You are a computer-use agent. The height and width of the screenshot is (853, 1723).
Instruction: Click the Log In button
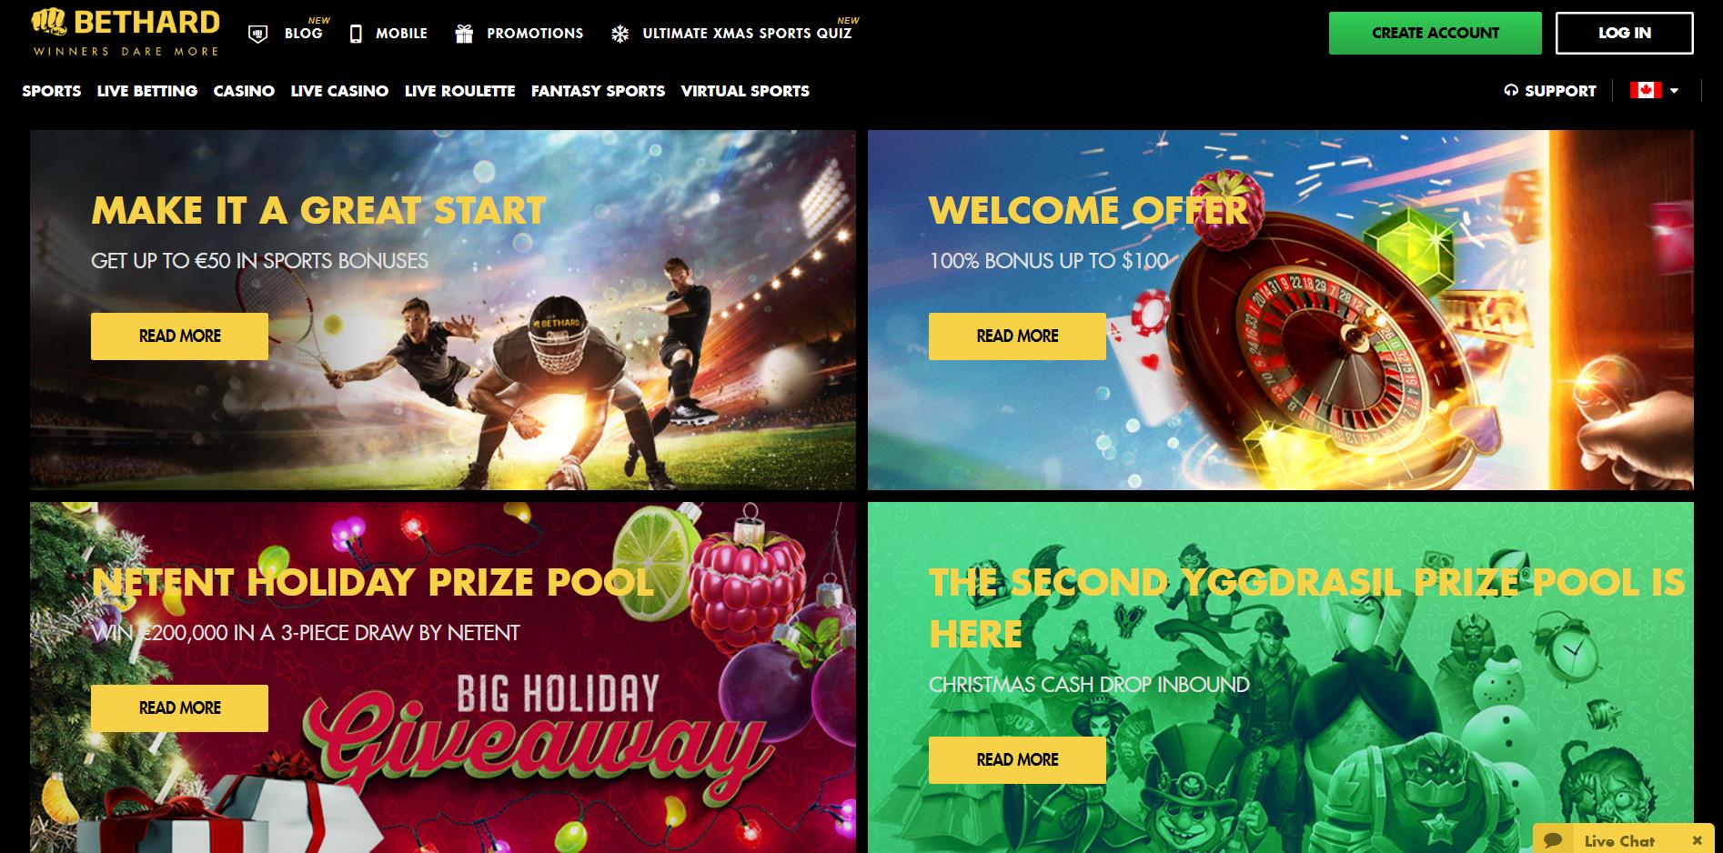click(x=1624, y=33)
